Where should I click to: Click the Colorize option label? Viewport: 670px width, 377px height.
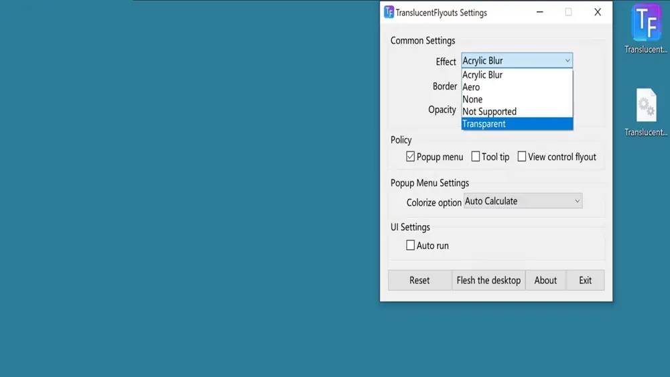click(433, 202)
